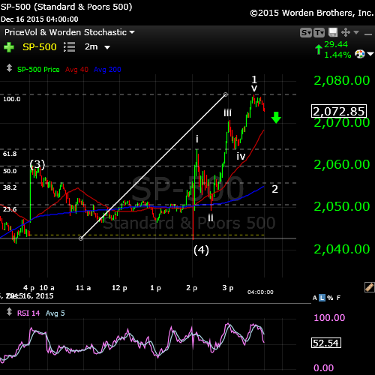Viewport: 375px width, 375px height.
Task: Click the 2,060.00 price scale label
Action: point(342,164)
